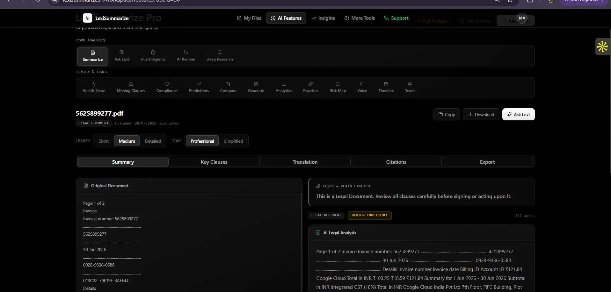This screenshot has width=611, height=292.
Task: Click the white Ask Lexi button
Action: click(x=519, y=115)
